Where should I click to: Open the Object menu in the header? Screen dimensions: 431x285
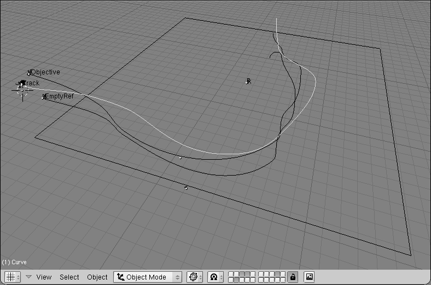pos(97,277)
